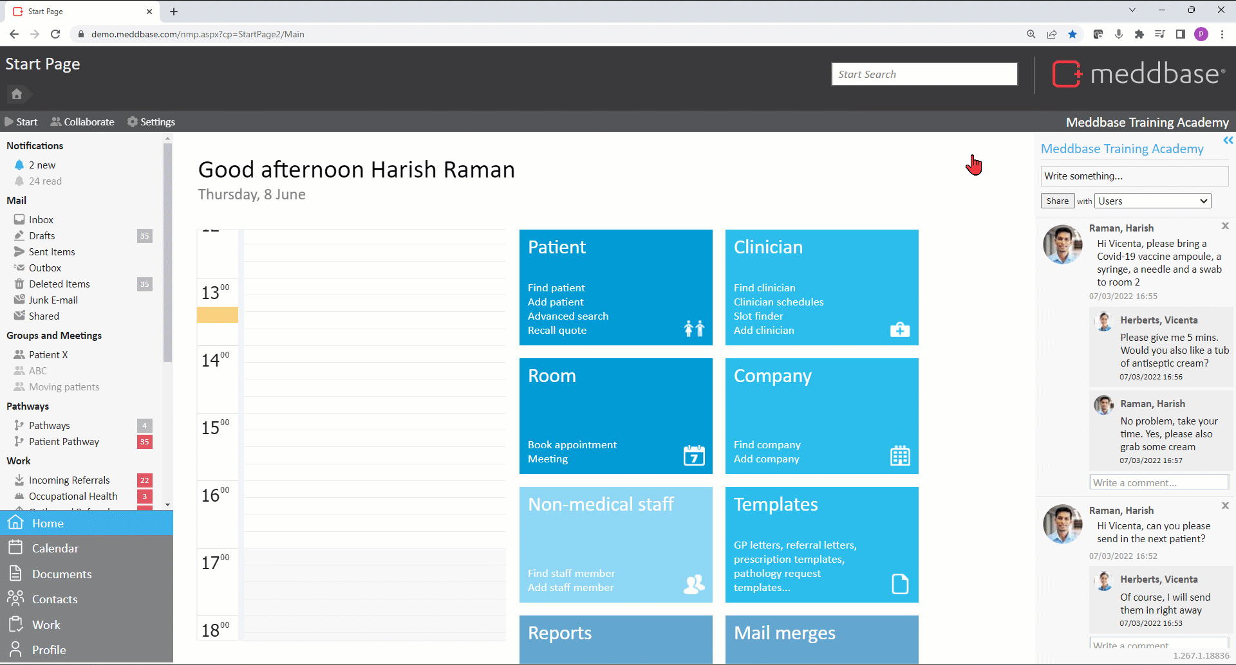Open the notification bell showing 2 new

(x=19, y=165)
